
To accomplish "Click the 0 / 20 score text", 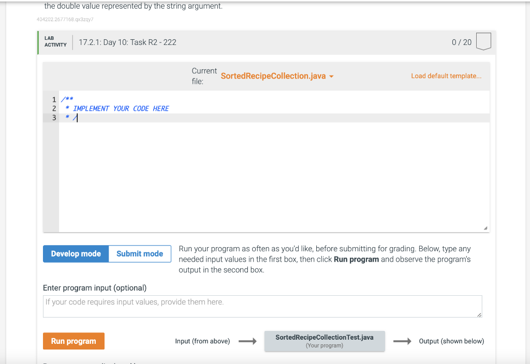I will point(461,42).
